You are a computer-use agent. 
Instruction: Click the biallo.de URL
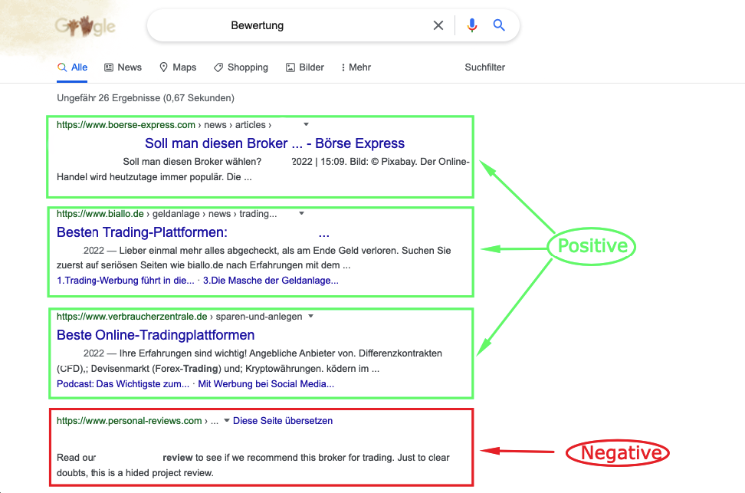point(100,213)
